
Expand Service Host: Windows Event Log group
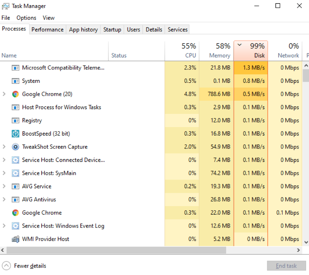pos(4,226)
